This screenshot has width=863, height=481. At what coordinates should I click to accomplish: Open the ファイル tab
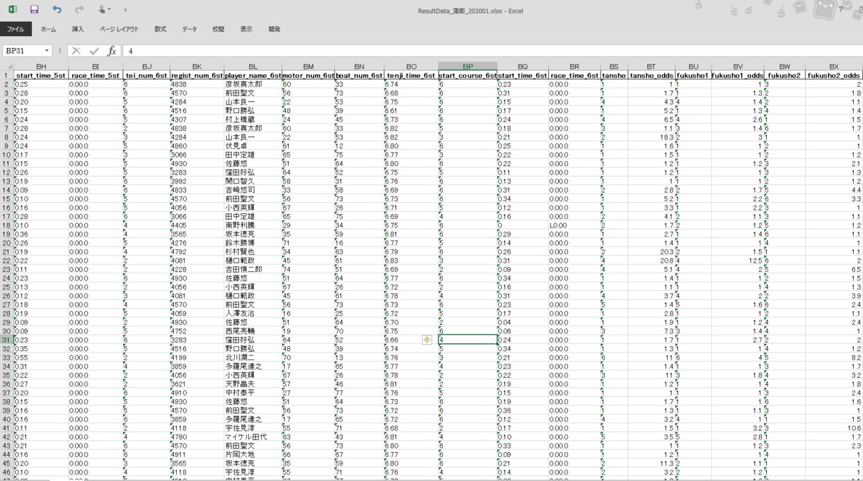pyautogui.click(x=16, y=29)
